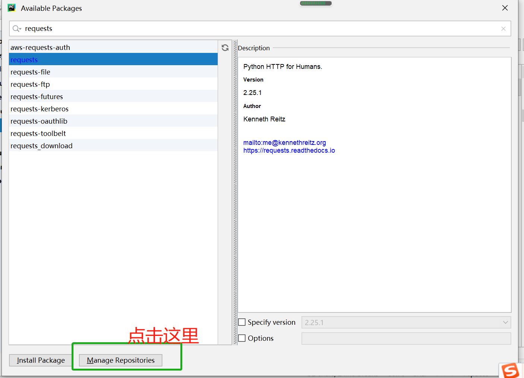Select requests-oauthlib package
524x378 pixels.
[x=113, y=121]
